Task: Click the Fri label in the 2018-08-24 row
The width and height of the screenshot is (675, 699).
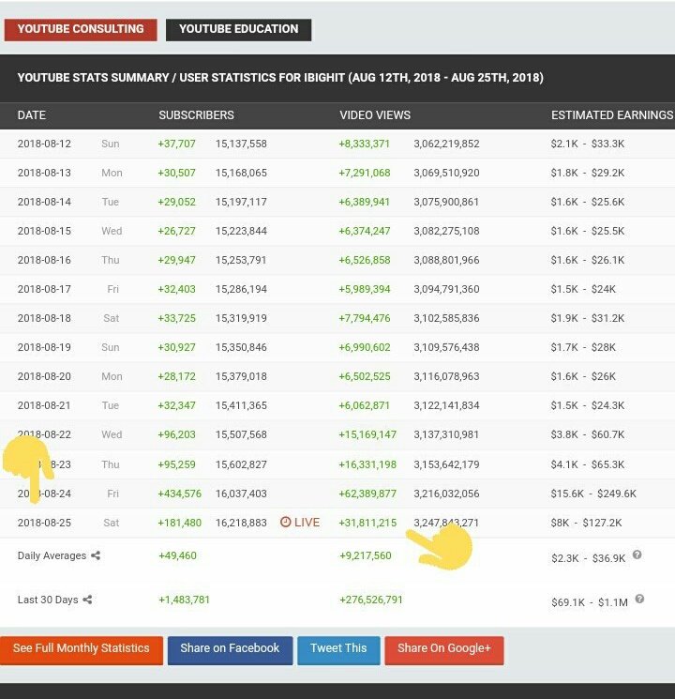Action: click(x=112, y=494)
